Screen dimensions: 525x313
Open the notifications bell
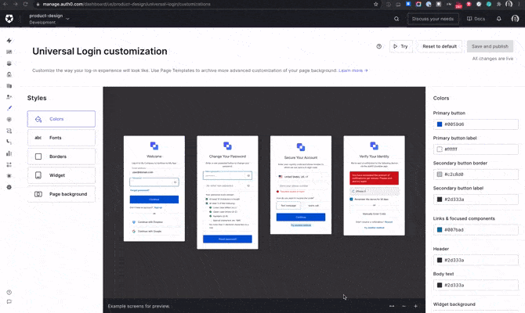click(x=498, y=19)
